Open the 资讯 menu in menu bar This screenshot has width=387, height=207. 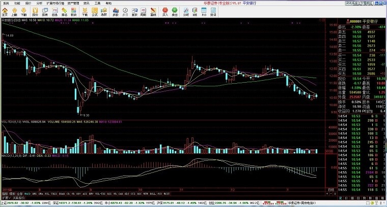[86, 4]
